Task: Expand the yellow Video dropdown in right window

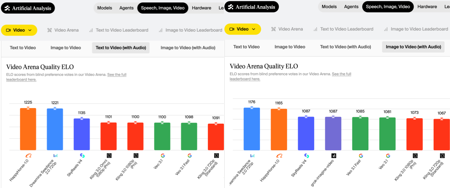Action: point(242,29)
